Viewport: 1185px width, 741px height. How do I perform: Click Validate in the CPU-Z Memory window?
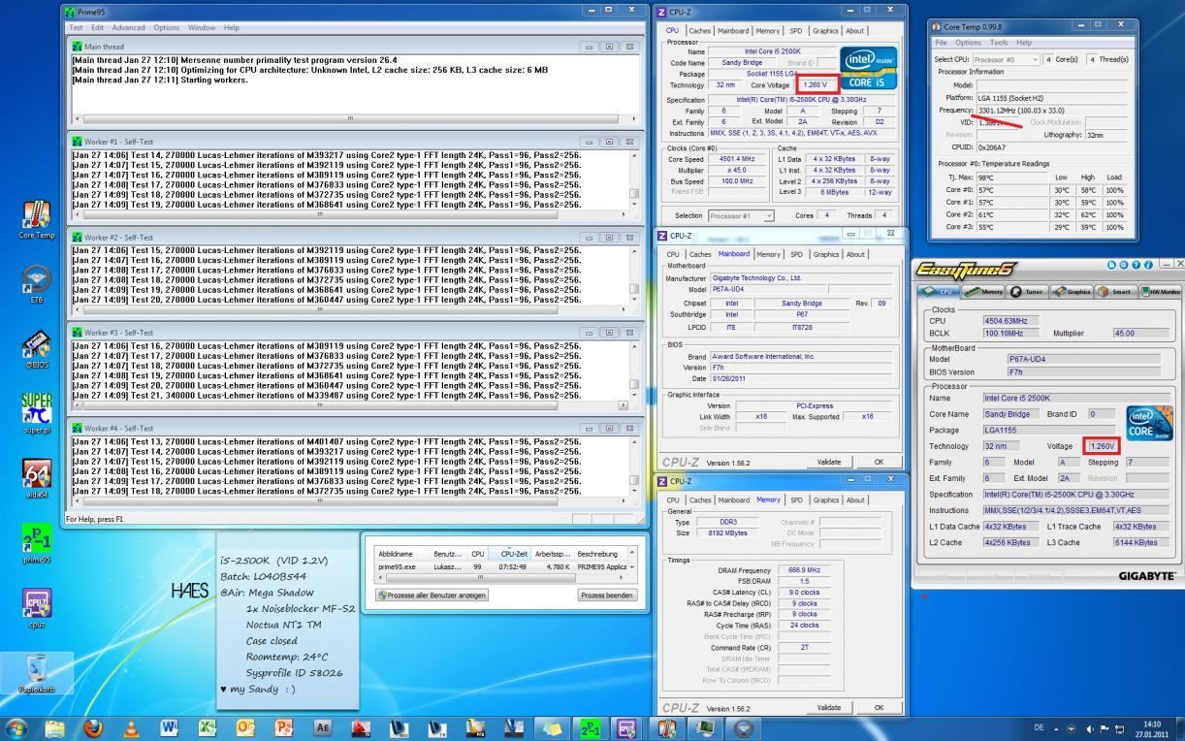point(828,708)
